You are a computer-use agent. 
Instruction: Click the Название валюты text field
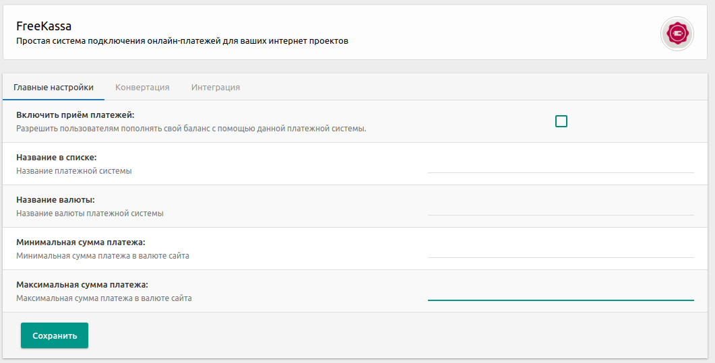561,207
